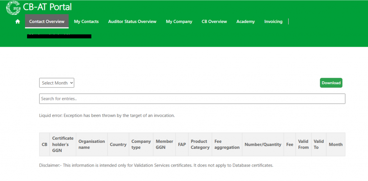This screenshot has height=181, width=368.
Task: Open the Invoicing tab
Action: coord(273,22)
